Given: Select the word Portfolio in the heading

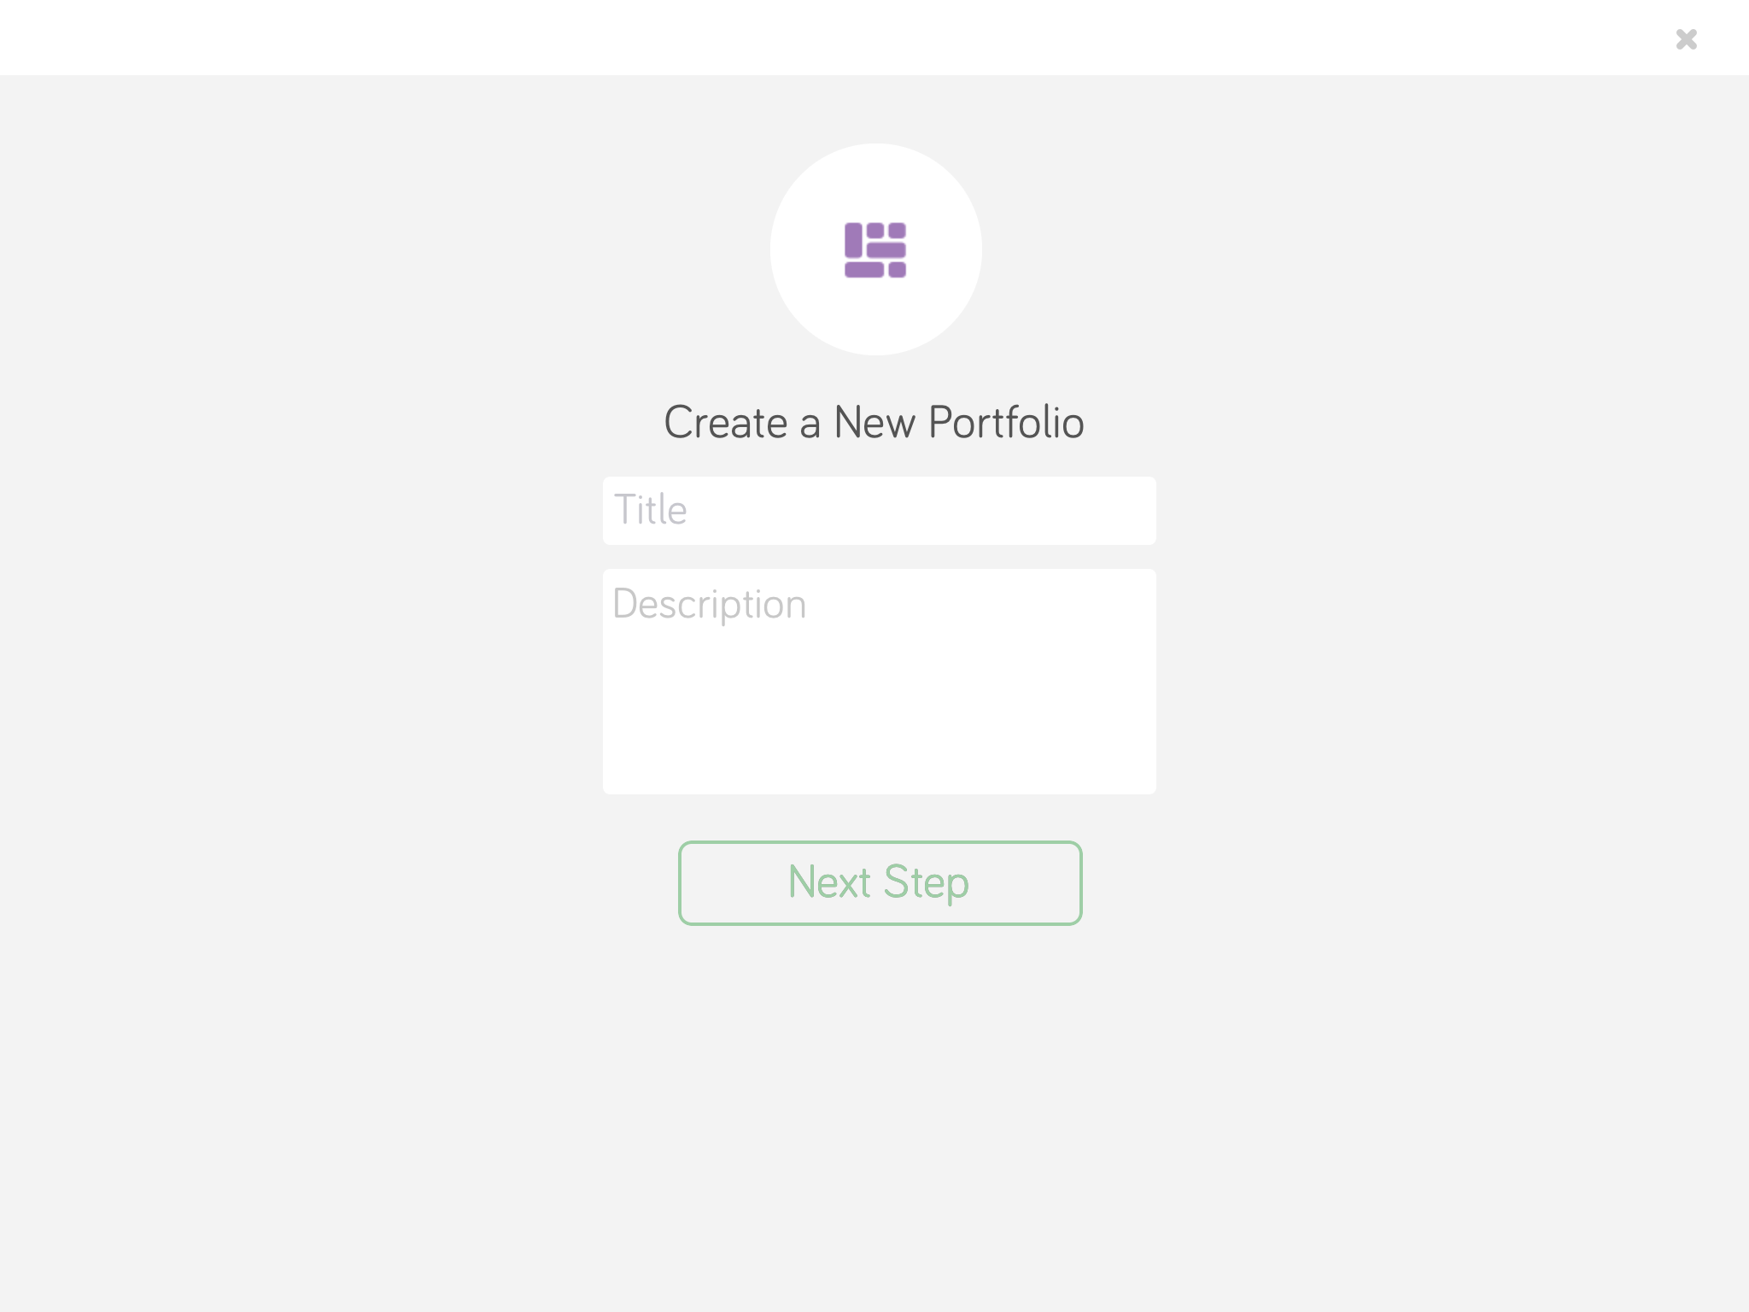Looking at the screenshot, I should 1006,423.
